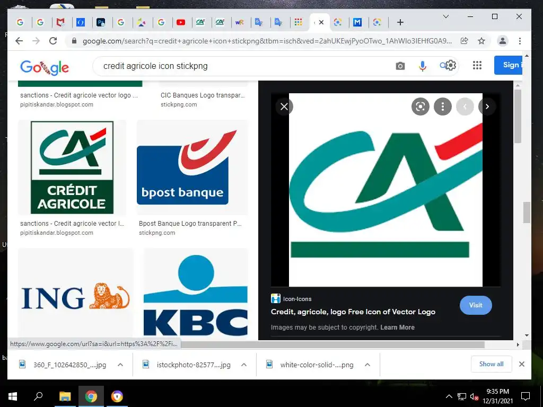Visit the Icon-Icons source page

tap(476, 305)
